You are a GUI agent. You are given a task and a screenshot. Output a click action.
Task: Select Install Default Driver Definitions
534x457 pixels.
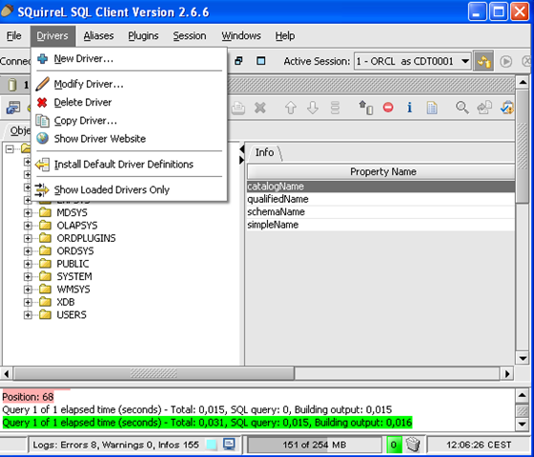124,165
